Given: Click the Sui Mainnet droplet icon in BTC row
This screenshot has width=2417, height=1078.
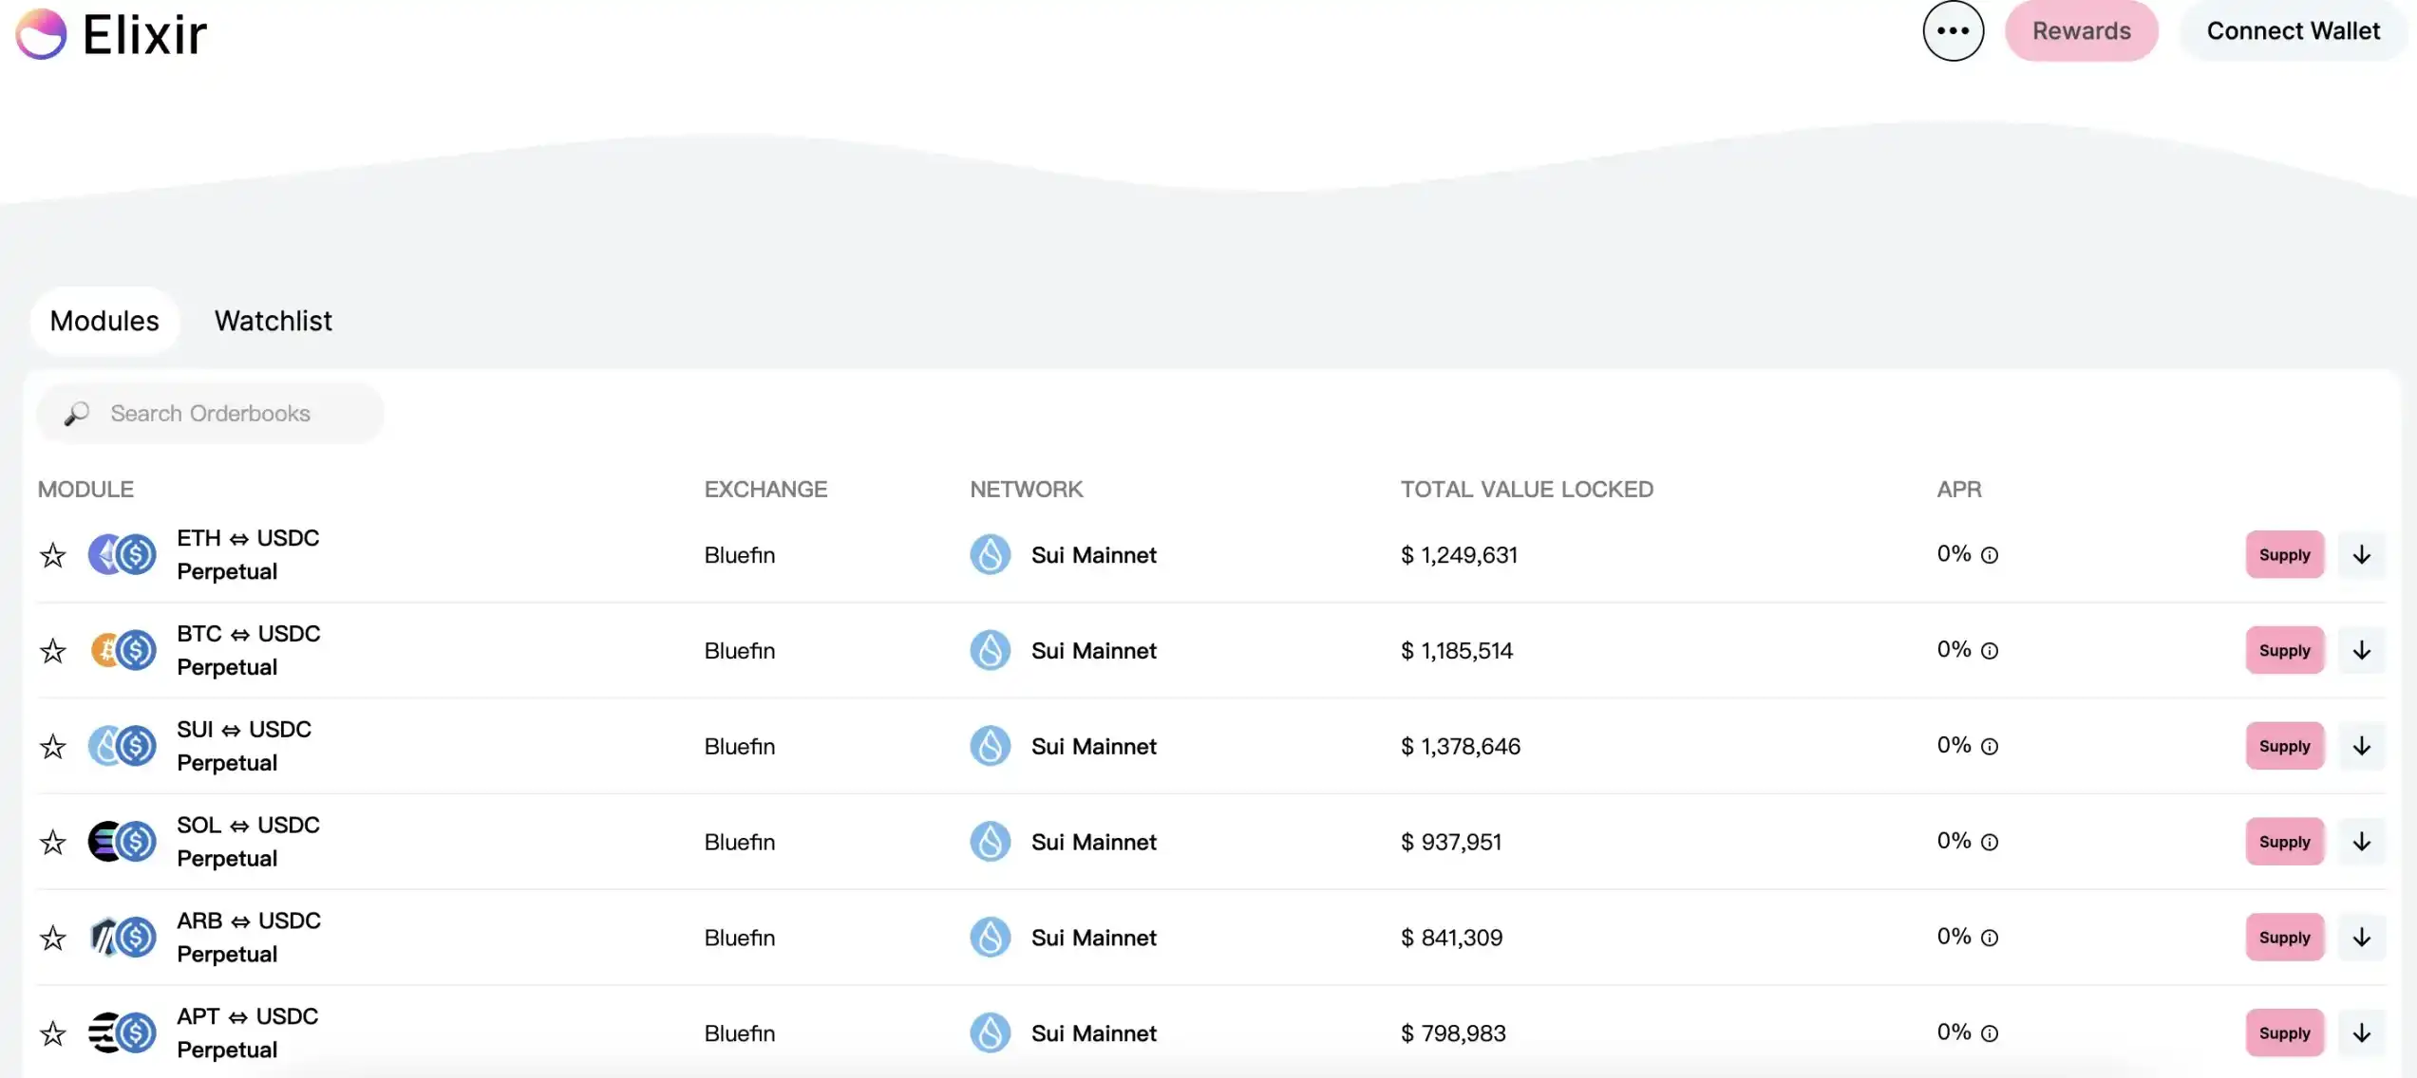Looking at the screenshot, I should tap(990, 651).
